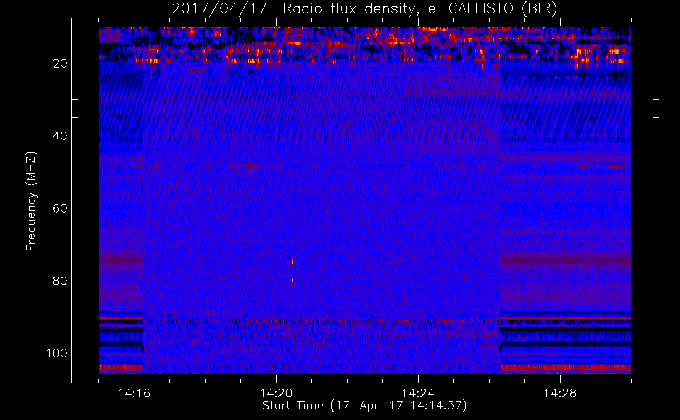Click the '14:16' time tick label
Viewport: 680px width, 420px height.
point(134,394)
